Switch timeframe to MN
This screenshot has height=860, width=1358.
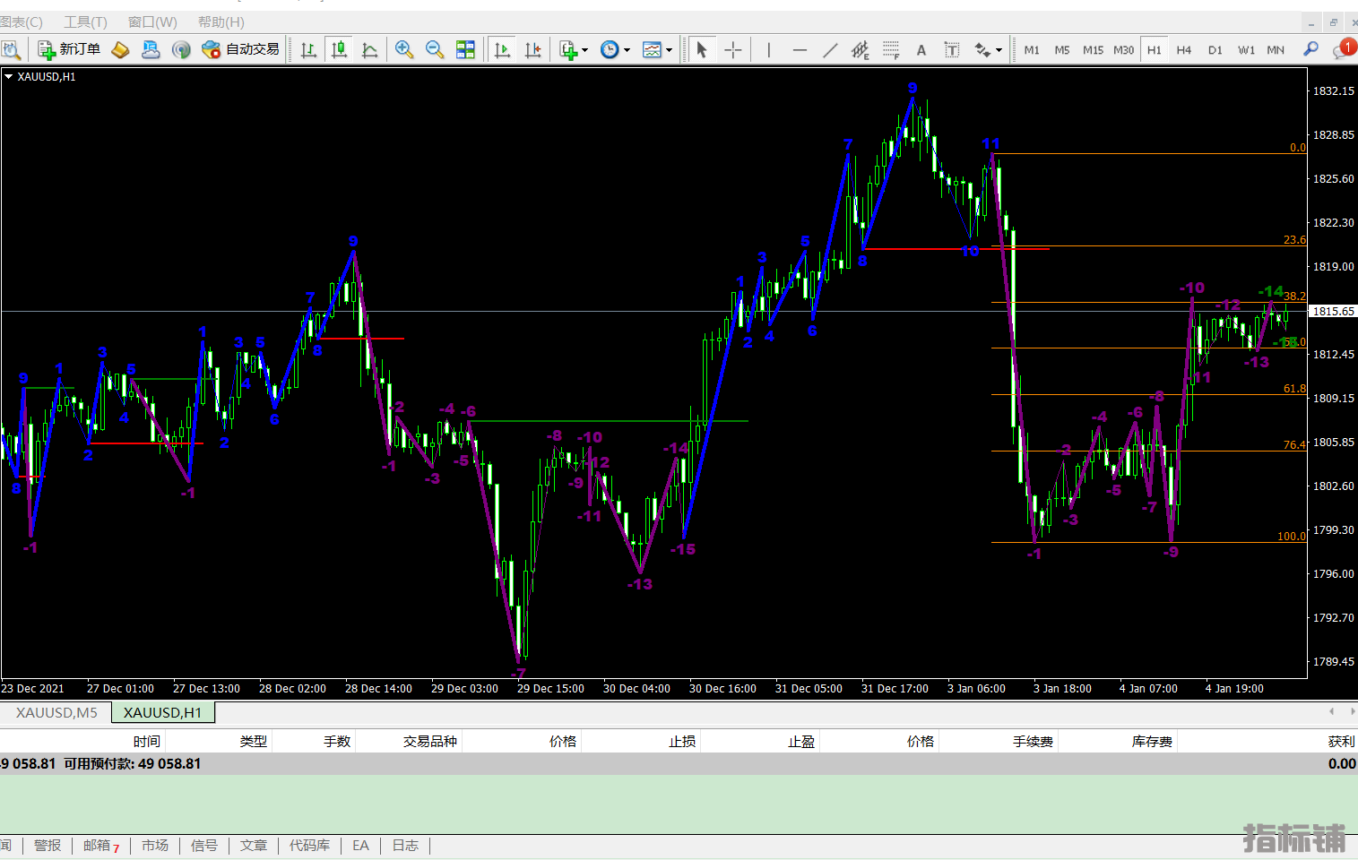point(1276,49)
